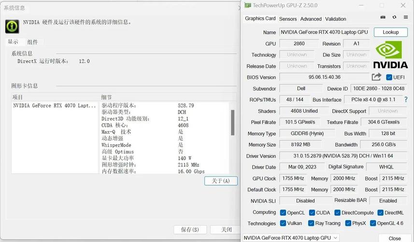414x242 pixels.
Task: Click the Resizable BAR Enabled field
Action: (388, 201)
